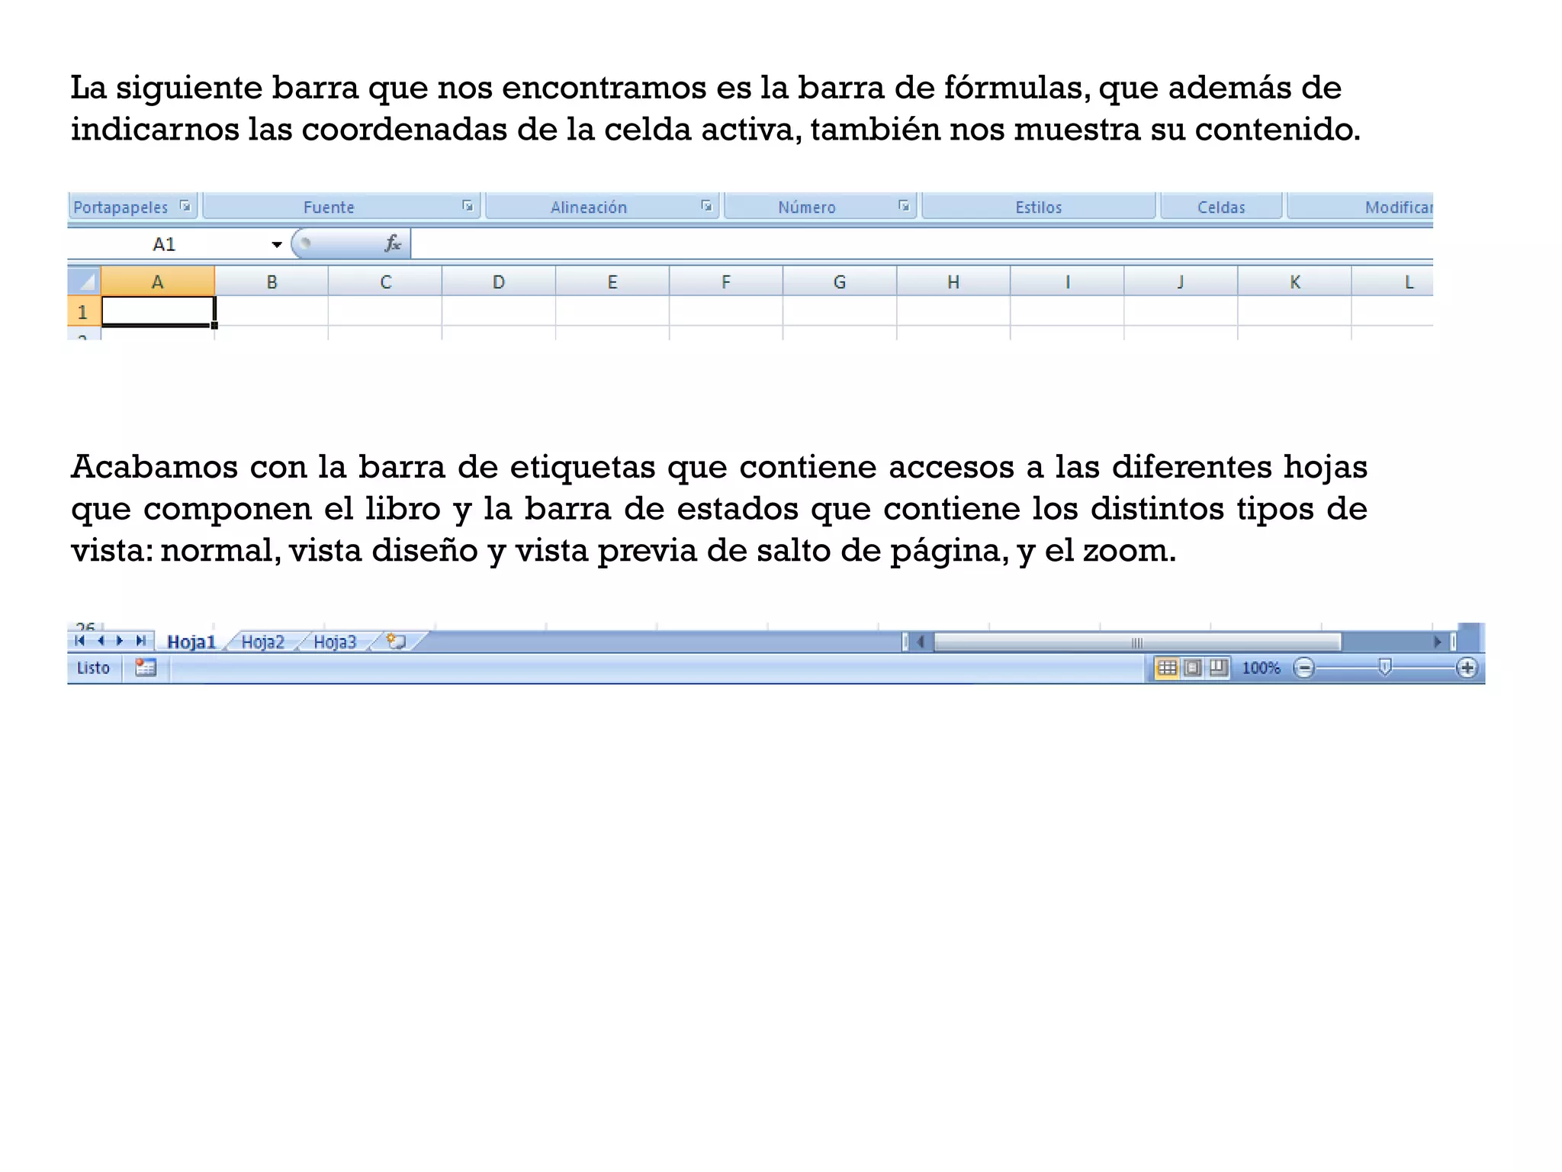Click the insert new worksheet tab icon
The width and height of the screenshot is (1562, 1172).
(x=396, y=642)
